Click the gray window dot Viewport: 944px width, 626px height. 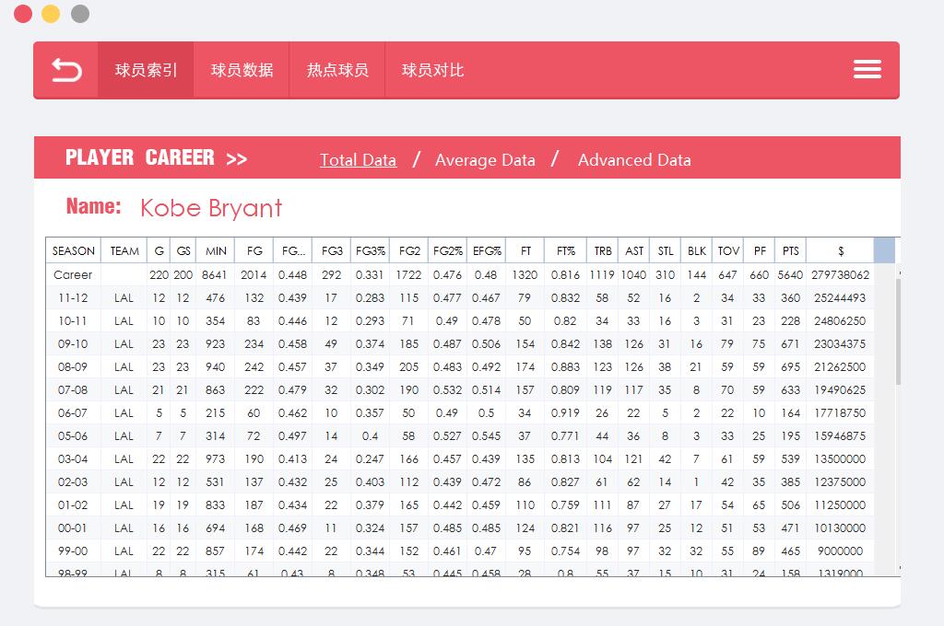(80, 13)
